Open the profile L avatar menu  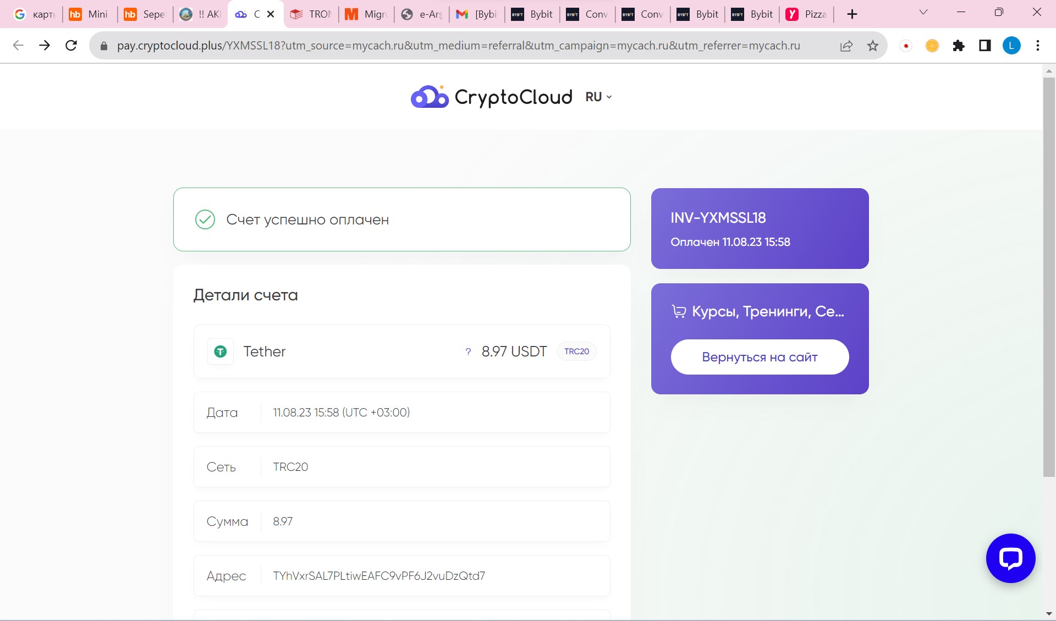[1011, 46]
